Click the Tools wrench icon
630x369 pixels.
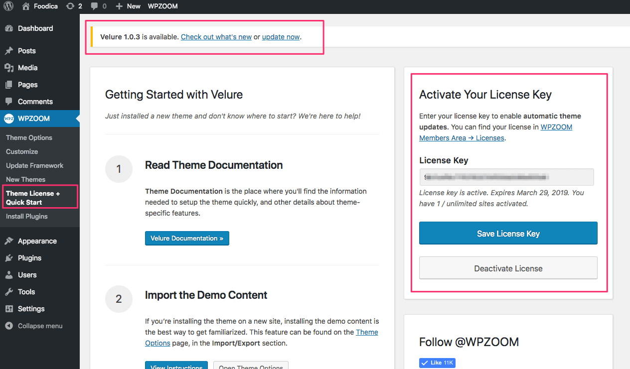pyautogui.click(x=9, y=292)
